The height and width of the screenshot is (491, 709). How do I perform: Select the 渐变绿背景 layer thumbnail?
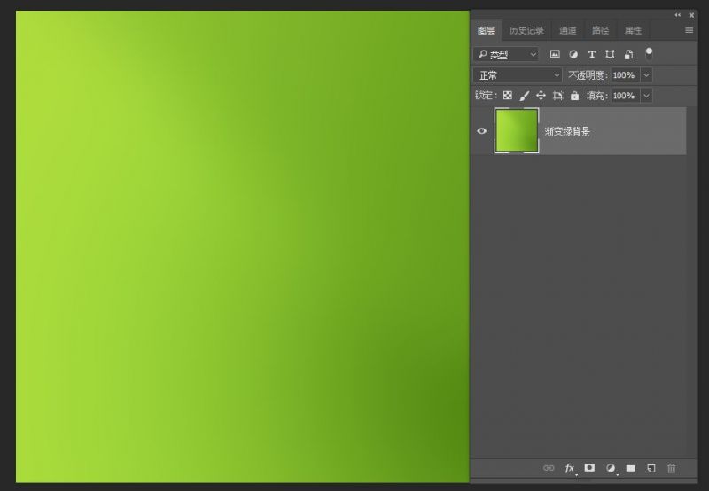coord(517,131)
